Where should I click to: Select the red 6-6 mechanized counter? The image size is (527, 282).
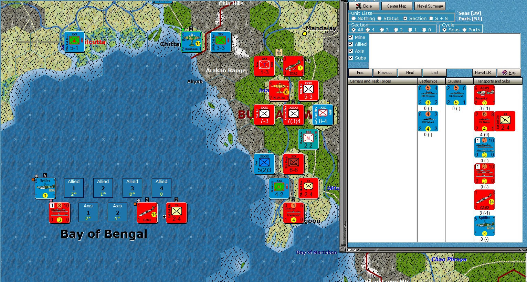click(x=294, y=164)
